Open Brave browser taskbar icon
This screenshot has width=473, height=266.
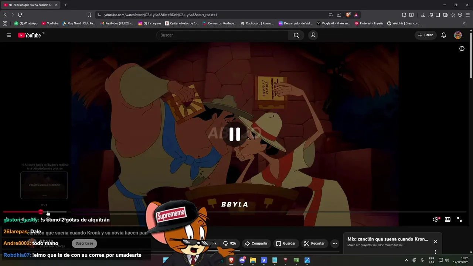pyautogui.click(x=231, y=260)
